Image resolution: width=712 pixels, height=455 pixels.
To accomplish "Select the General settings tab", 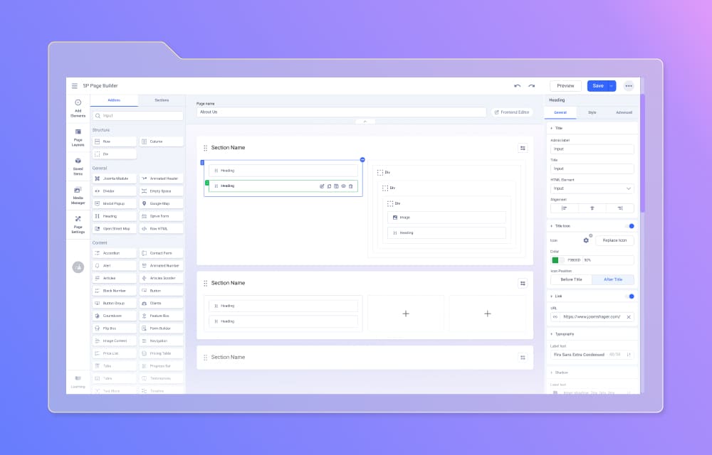I will [x=560, y=112].
